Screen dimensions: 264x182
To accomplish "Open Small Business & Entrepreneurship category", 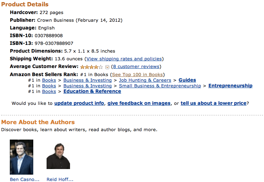I will 160,86.
